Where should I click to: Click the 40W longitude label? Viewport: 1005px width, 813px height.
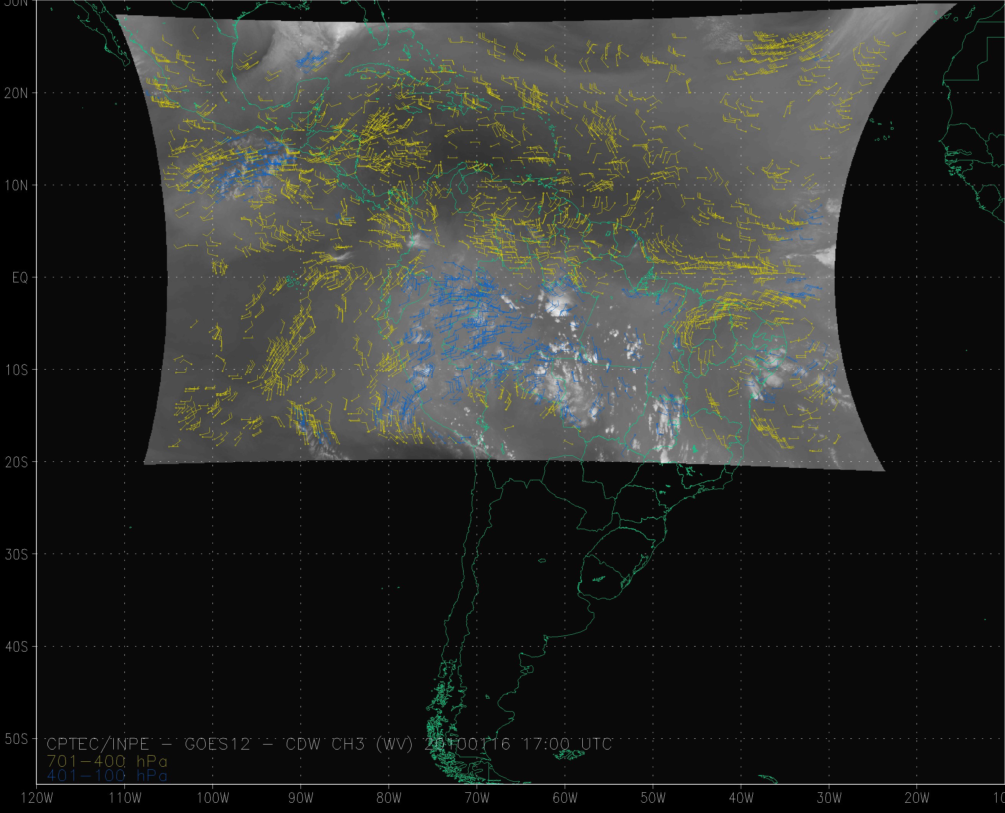741,798
